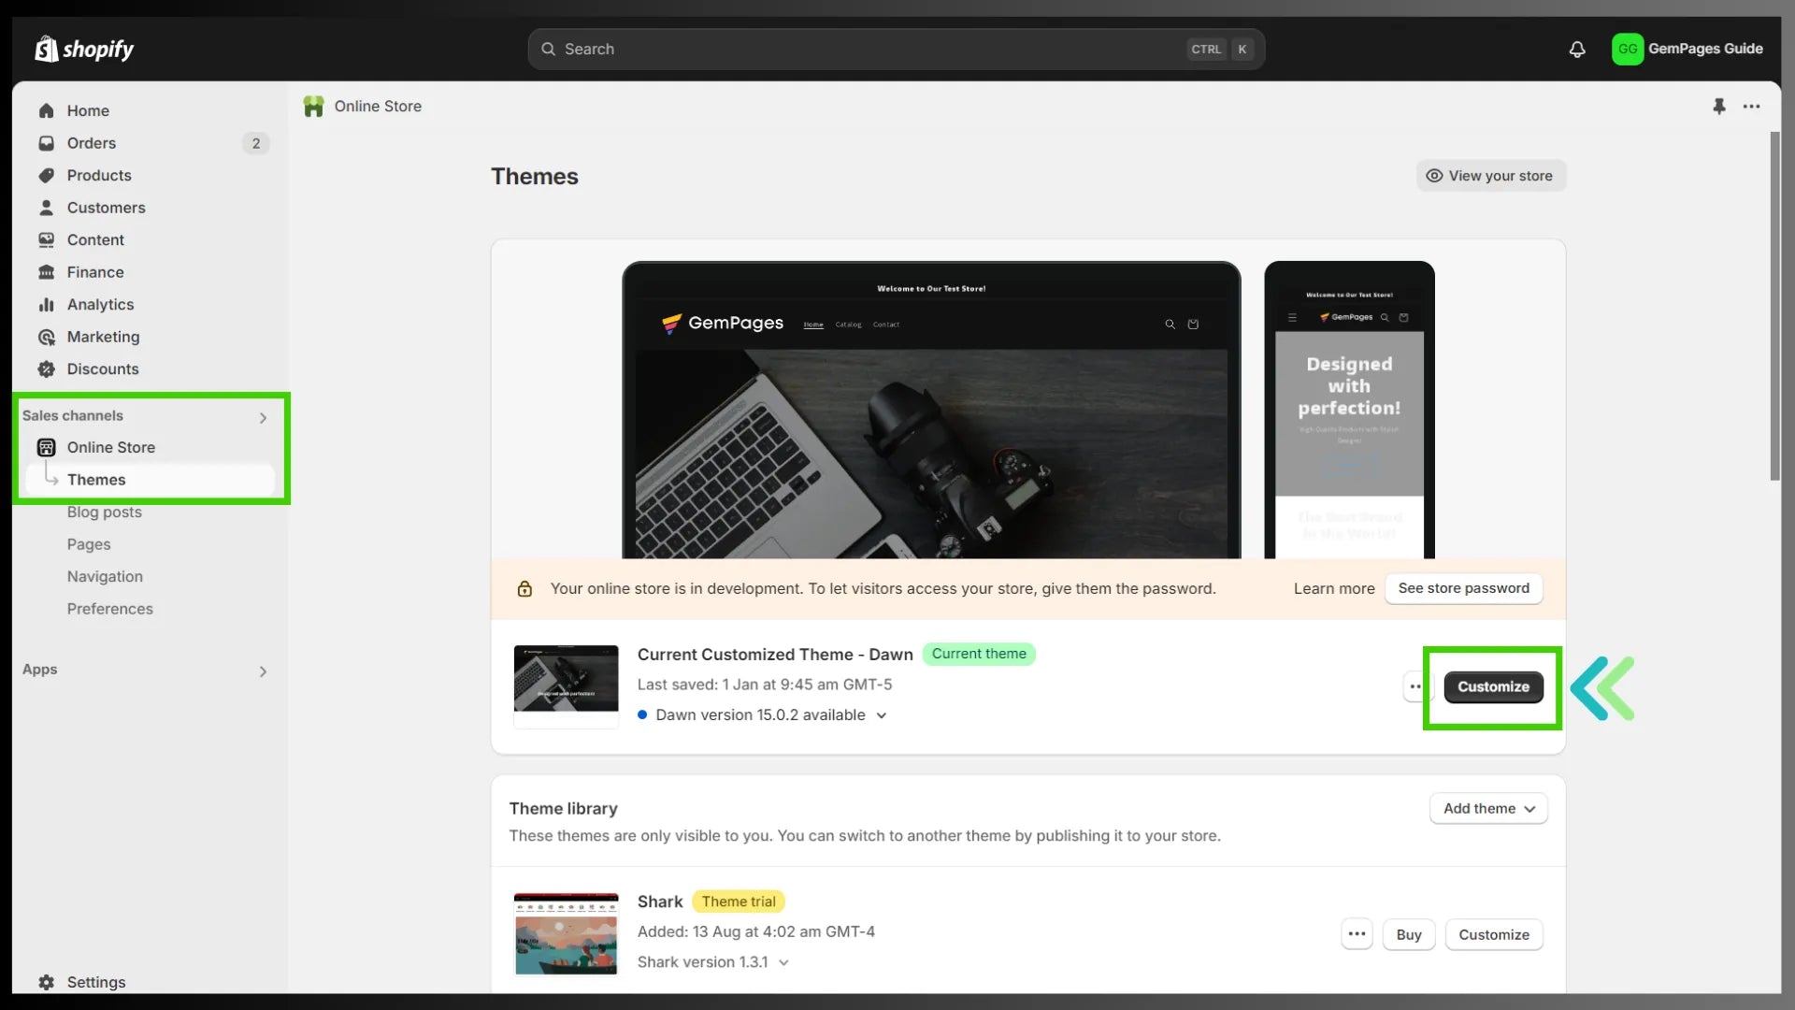Click the Marketing target icon

pos(46,337)
